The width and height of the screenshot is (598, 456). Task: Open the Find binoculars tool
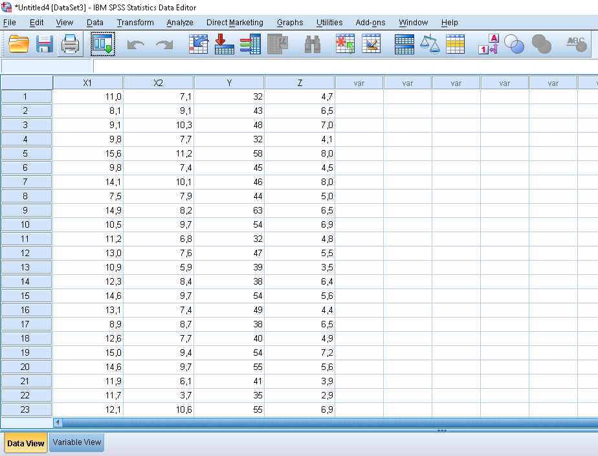click(313, 44)
